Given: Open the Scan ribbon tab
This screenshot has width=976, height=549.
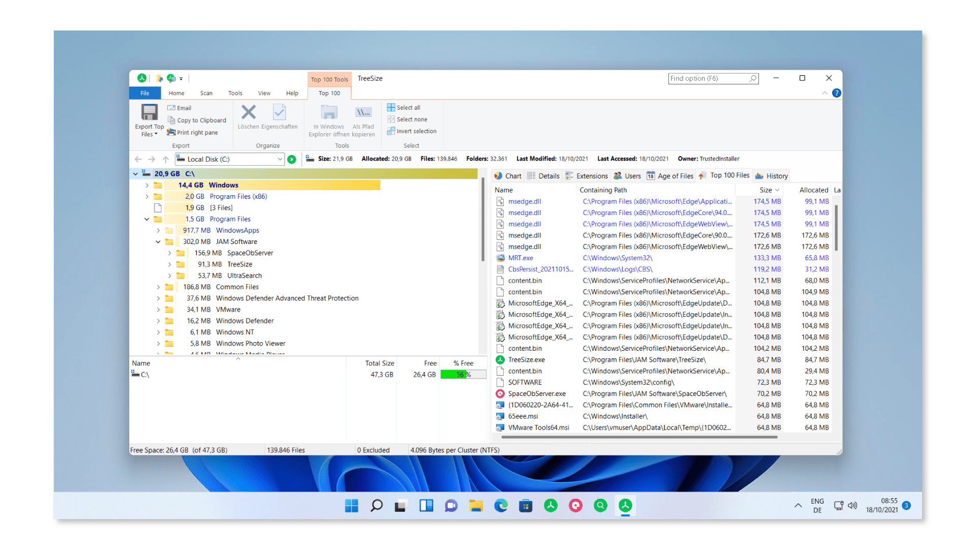Looking at the screenshot, I should 206,94.
